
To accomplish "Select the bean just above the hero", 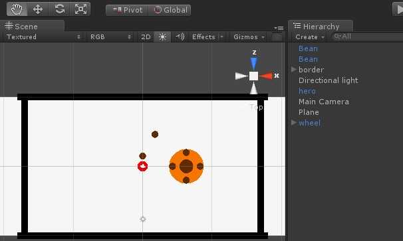I will coord(142,156).
